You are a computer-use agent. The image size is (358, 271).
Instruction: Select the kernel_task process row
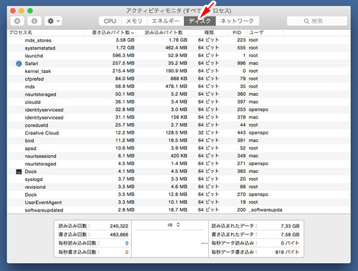[178, 71]
